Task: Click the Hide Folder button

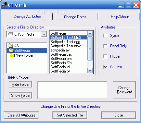Action: pyautogui.click(x=20, y=84)
